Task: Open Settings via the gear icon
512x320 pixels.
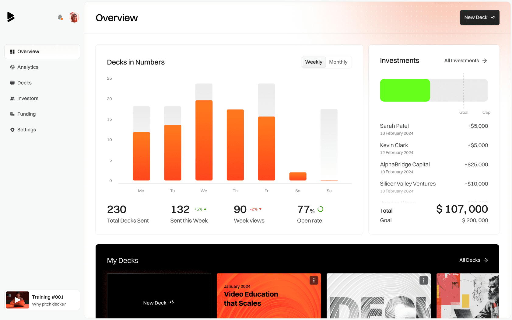Action: point(12,130)
